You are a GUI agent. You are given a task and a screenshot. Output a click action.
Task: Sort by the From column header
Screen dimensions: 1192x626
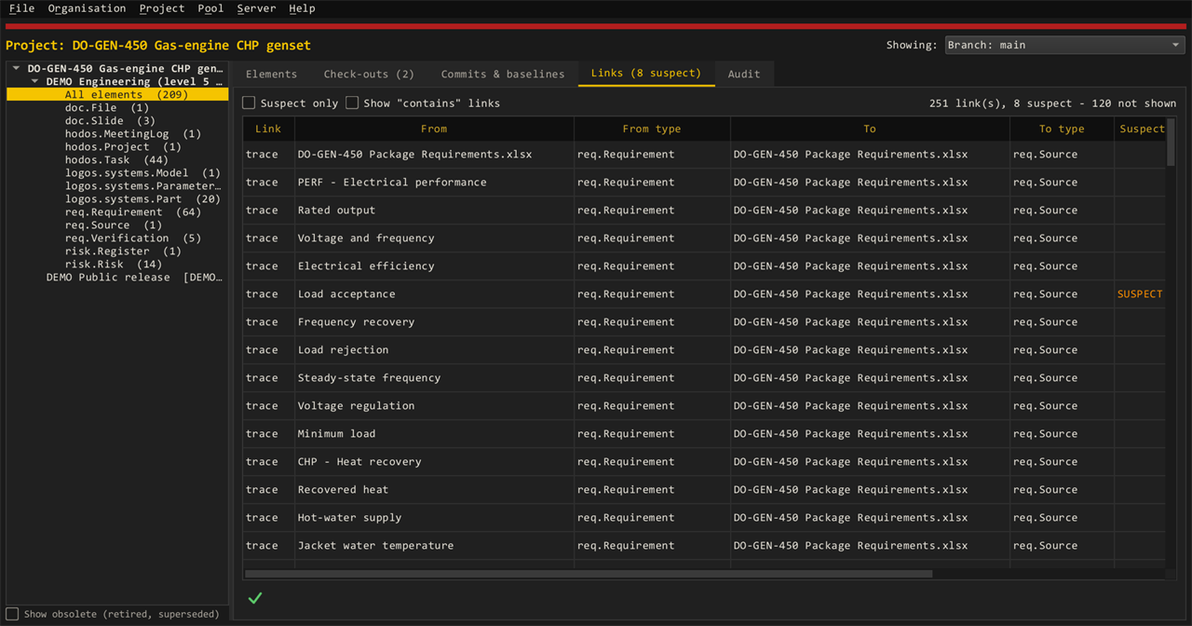434,129
